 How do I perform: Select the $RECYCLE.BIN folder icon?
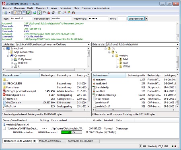point(4,84)
